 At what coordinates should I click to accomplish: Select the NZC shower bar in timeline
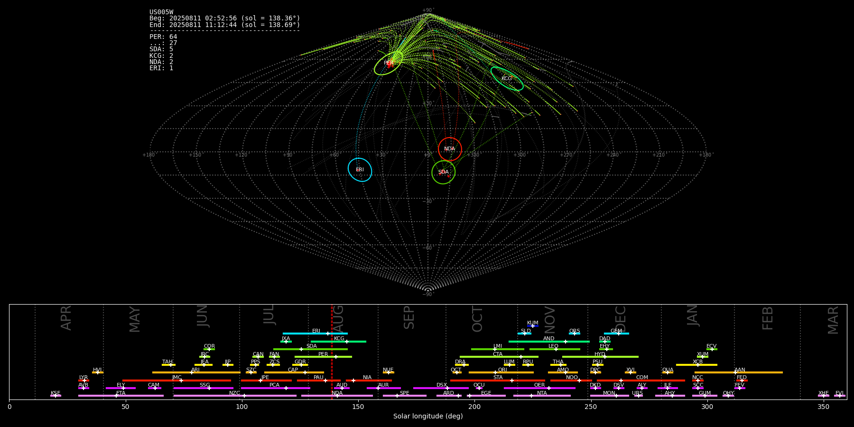click(x=235, y=396)
